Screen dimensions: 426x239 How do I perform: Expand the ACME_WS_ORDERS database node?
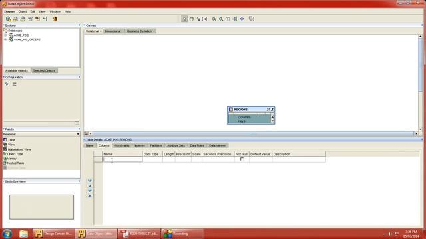click(5, 40)
